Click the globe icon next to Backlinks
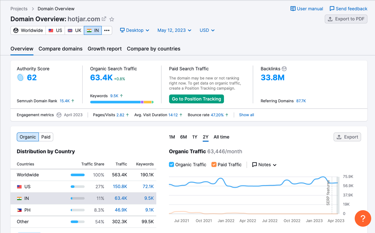Viewport: 375px width, 233px height. 284,69
